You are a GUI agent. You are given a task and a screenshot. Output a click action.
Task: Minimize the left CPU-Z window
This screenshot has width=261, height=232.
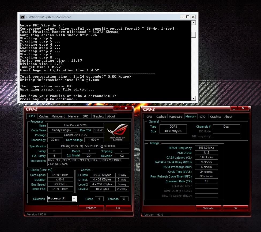(x=117, y=108)
